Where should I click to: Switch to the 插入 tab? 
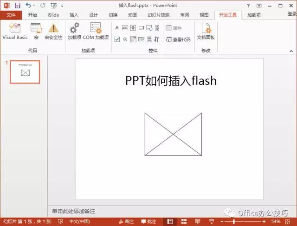[x=74, y=15]
